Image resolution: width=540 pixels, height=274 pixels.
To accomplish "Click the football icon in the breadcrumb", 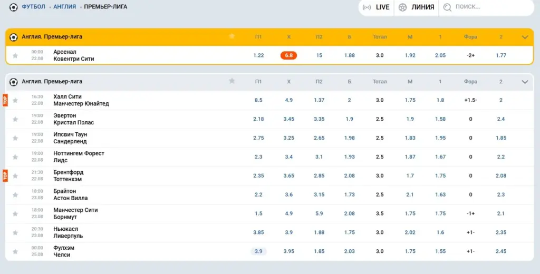I will [x=13, y=7].
